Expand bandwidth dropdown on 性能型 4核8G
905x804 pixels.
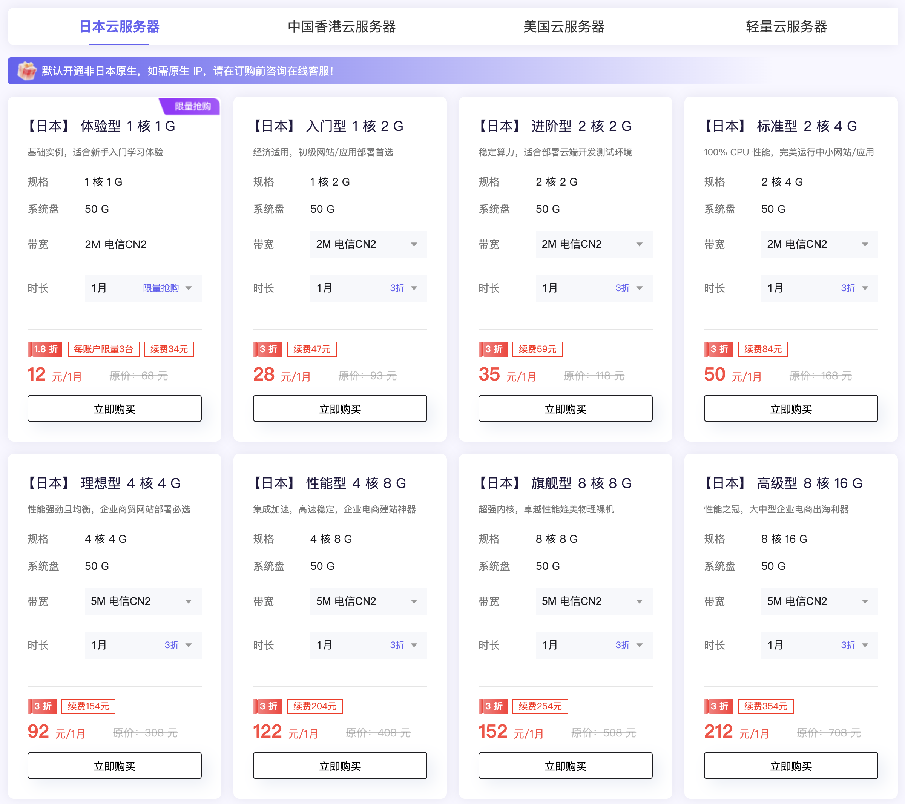[x=368, y=601]
